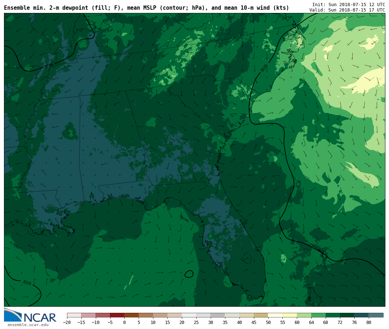Click the NCAR logo
Image resolution: width=389 pixels, height=329 pixels.
coord(30,315)
